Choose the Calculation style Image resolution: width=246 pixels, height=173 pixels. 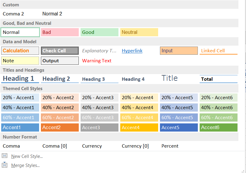tap(20, 51)
